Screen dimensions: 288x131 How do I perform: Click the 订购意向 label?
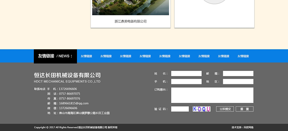[x=161, y=90]
